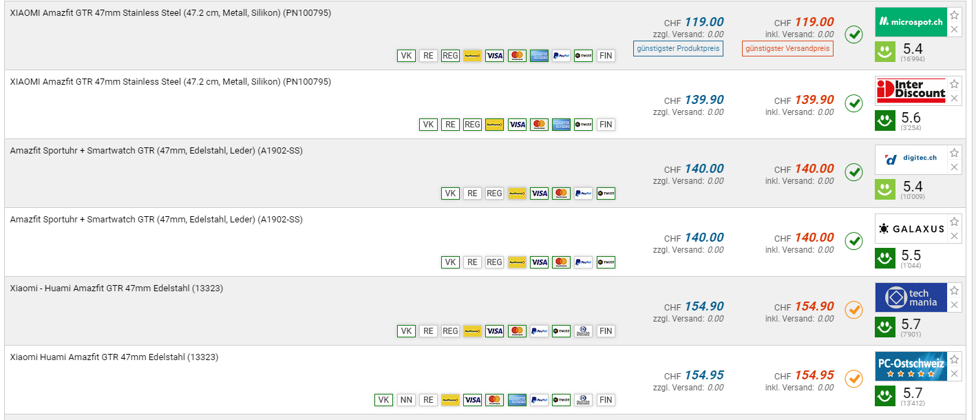
Task: Open the XIAOMI Amazfit GTR offer priced 139.90
Action: coord(170,82)
